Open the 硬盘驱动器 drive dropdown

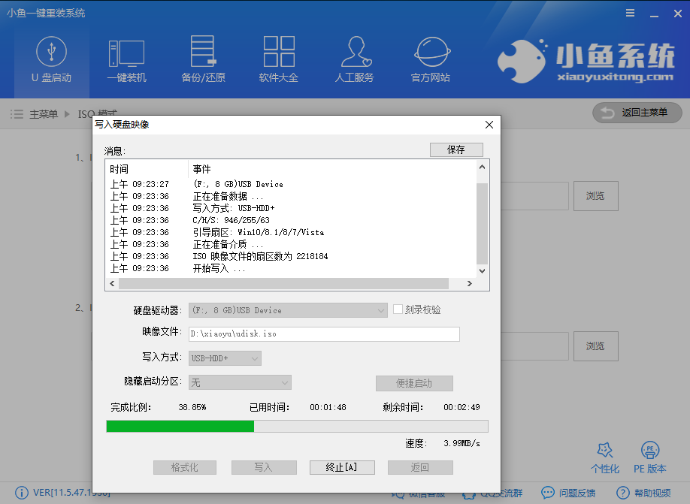pyautogui.click(x=287, y=309)
